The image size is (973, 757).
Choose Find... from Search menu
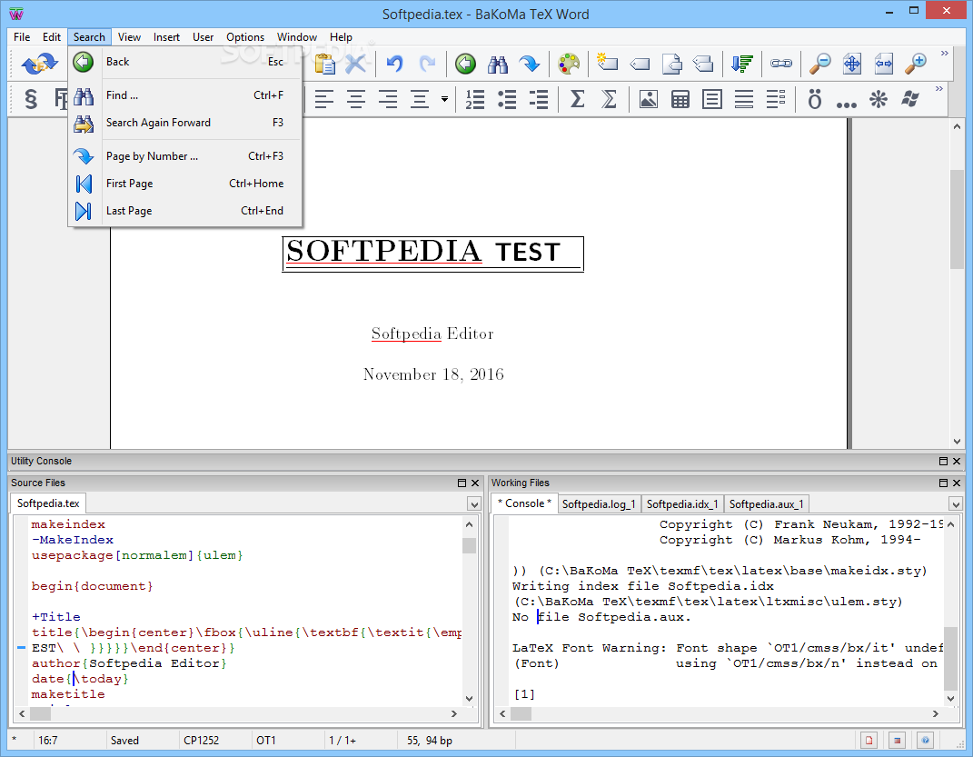pyautogui.click(x=185, y=95)
